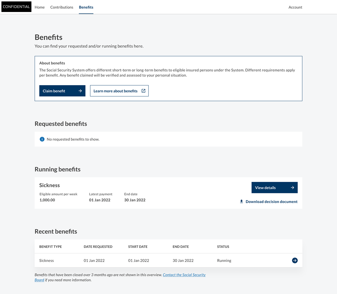Follow the Contact the Social Security Board link
The image size is (337, 294).
[184, 275]
